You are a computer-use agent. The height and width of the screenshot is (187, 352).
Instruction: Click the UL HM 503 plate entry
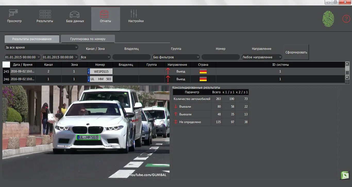coord(100,79)
